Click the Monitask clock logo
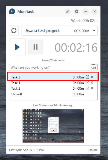The image size is (108, 160). (12, 12)
